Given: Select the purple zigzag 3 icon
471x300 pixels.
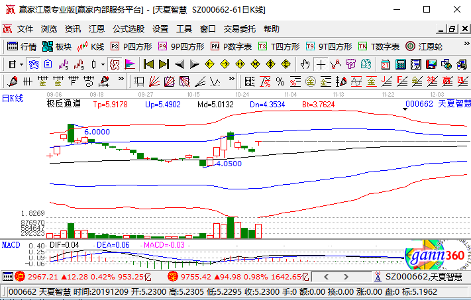Looking at the screenshot, I should click(x=63, y=64).
